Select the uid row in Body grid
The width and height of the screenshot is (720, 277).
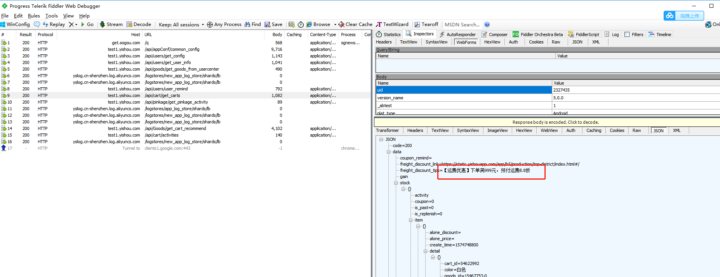(548, 90)
